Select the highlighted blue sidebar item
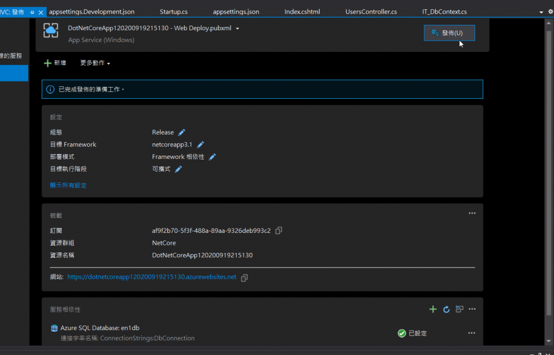The height and width of the screenshot is (355, 554). click(x=14, y=73)
